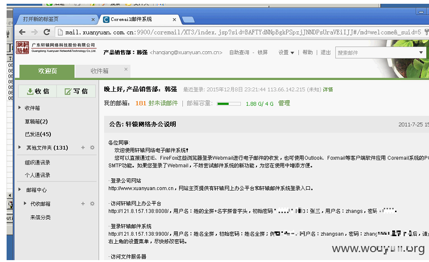Open gear settings beside 代收邮箱
429x262 pixels.
(x=92, y=204)
